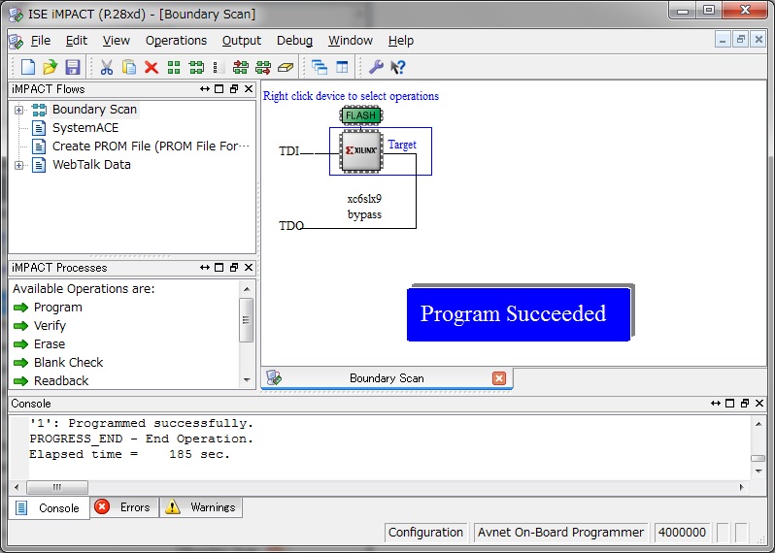Click the Configuration status bar entry

coord(425,533)
